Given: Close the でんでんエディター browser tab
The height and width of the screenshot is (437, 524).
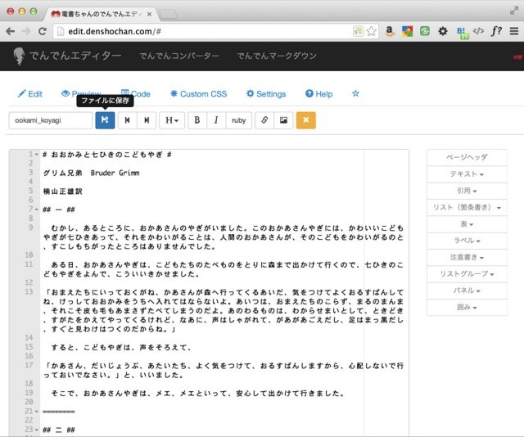Looking at the screenshot, I should (x=149, y=14).
